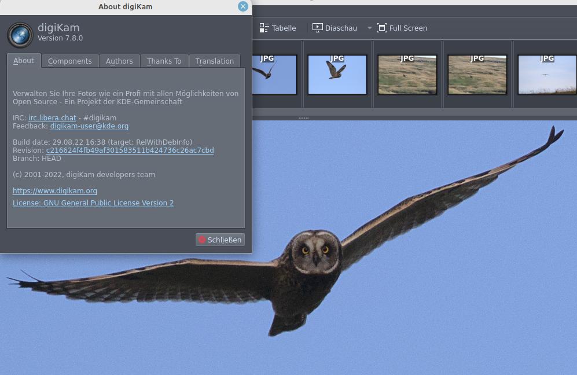Viewport: 577px width, 375px height.
Task: Open the GNU General Public License link
Action: click(93, 203)
